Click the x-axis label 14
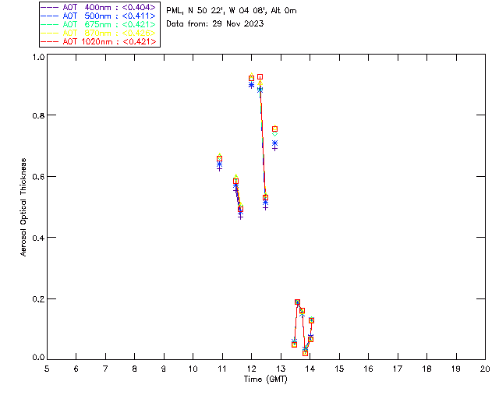 pos(310,369)
